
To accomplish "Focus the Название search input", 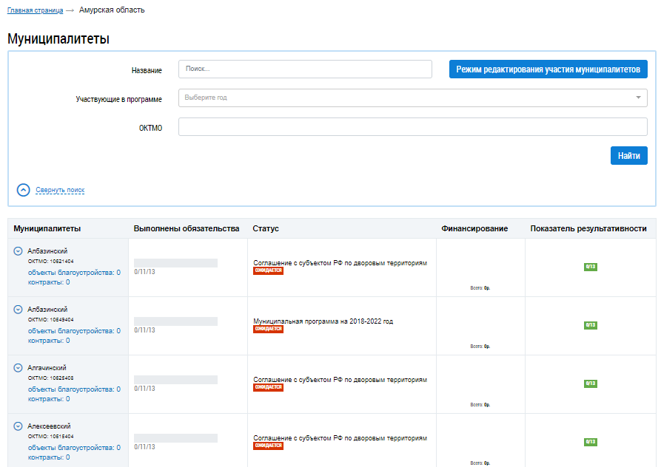I will (x=305, y=69).
